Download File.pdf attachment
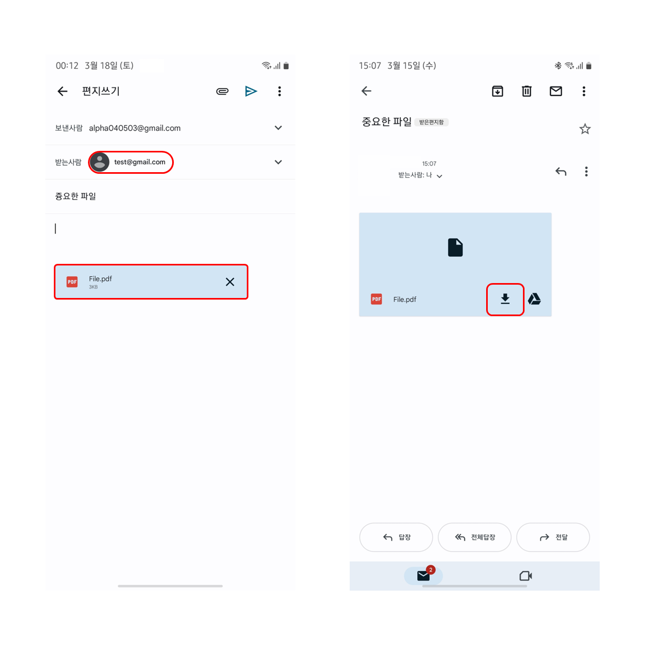Viewport: 645px width, 645px height. 505,299
